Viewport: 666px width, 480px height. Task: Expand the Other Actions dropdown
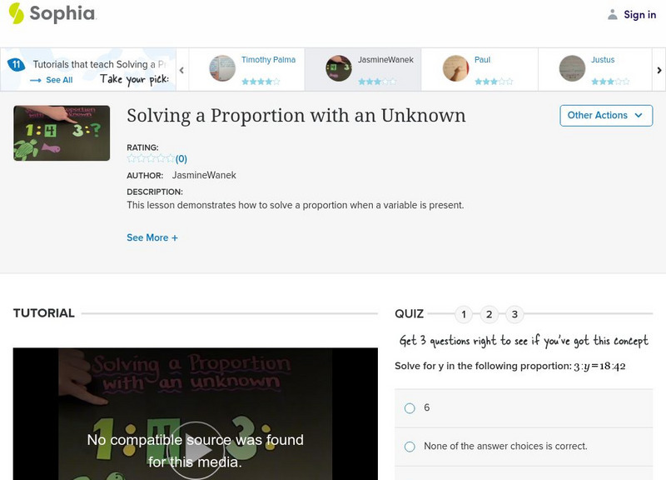606,116
